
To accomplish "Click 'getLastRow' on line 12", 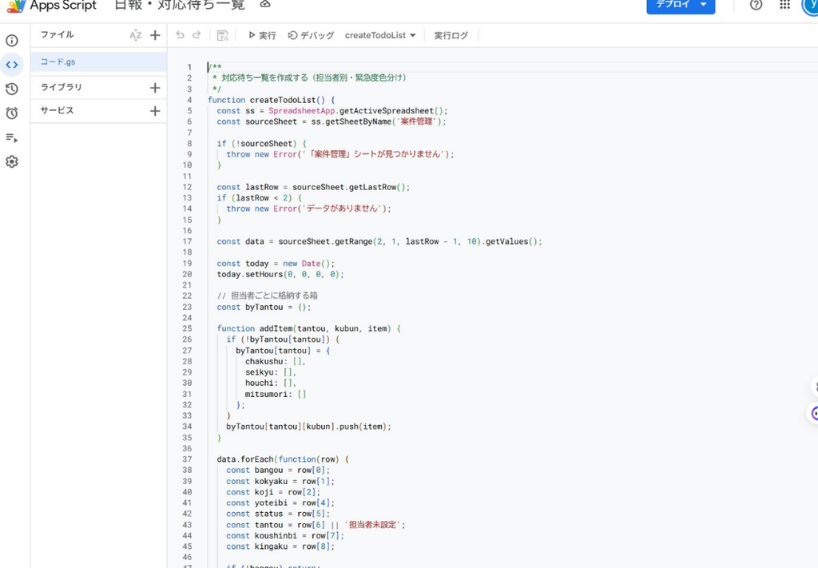I will coord(372,187).
